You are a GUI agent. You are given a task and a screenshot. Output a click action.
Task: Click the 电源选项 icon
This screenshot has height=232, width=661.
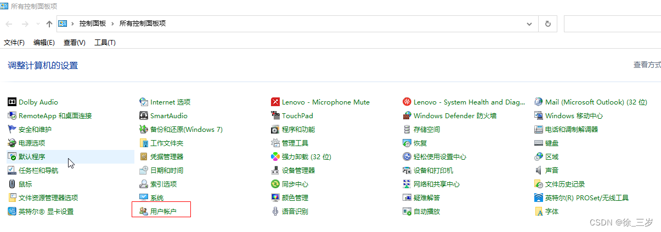tap(12, 143)
